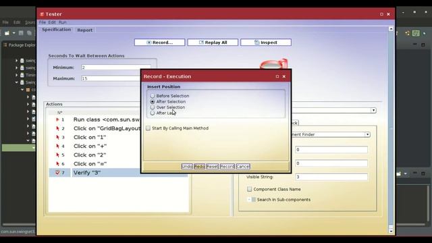This screenshot has height=243, width=432.
Task: Click the Minimum seconds input field
Action: (116, 67)
